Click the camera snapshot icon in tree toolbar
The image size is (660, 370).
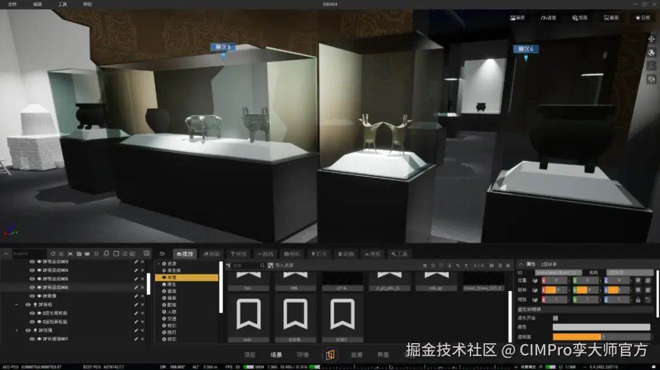pyautogui.click(x=79, y=253)
